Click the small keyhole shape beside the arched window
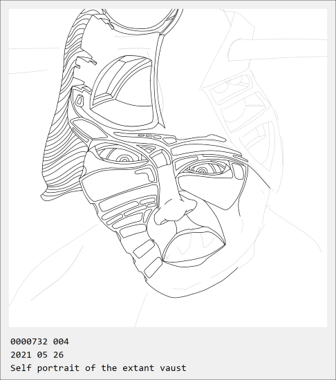Image resolution: width=336 pixels, height=380 pixels. pos(79,100)
